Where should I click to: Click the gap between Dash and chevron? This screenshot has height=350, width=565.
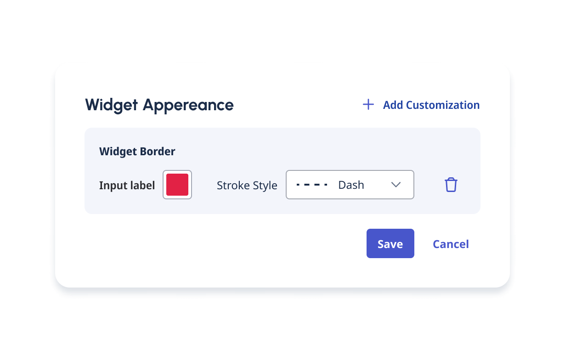[377, 185]
